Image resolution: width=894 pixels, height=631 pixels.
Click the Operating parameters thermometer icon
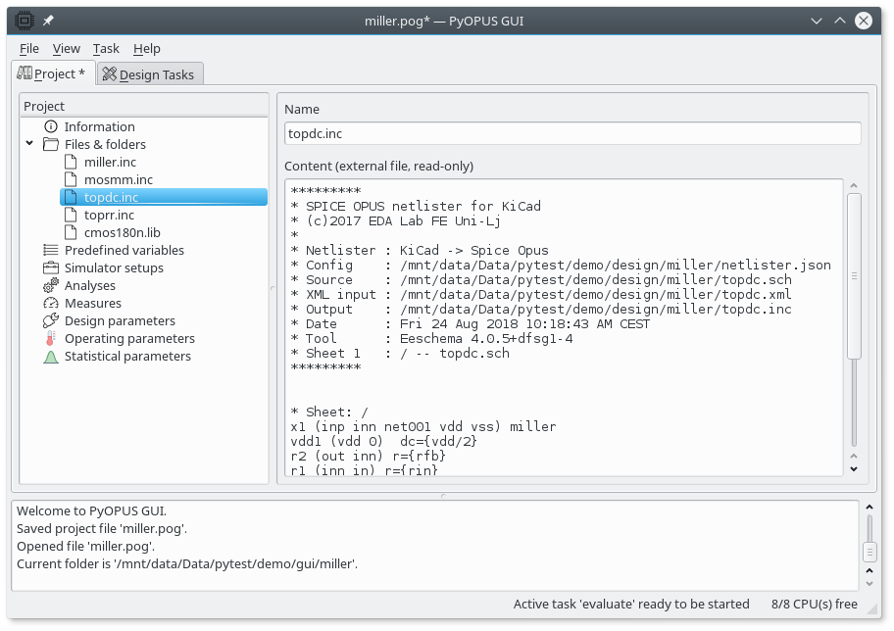51,338
